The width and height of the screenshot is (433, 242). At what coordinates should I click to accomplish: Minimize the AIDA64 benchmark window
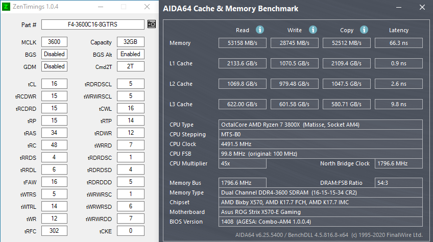click(x=398, y=8)
